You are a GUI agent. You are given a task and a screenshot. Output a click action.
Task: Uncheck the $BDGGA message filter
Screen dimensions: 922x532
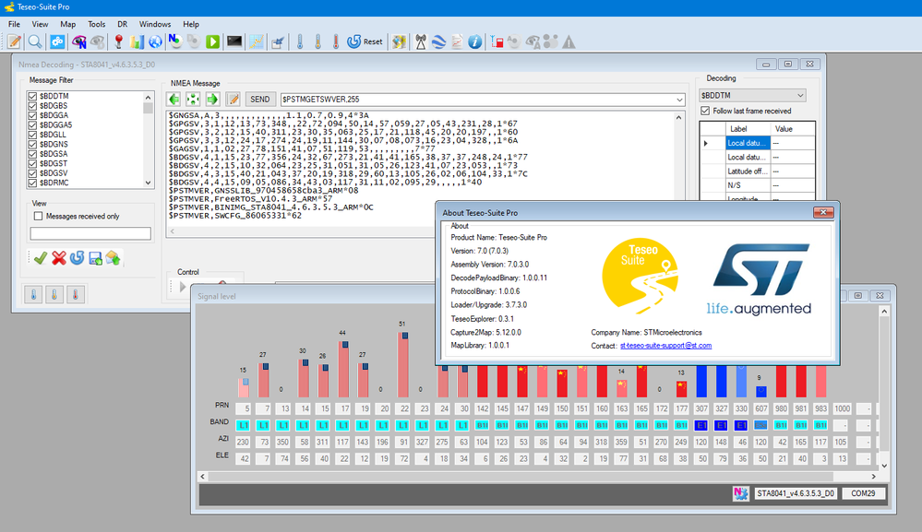(33, 115)
